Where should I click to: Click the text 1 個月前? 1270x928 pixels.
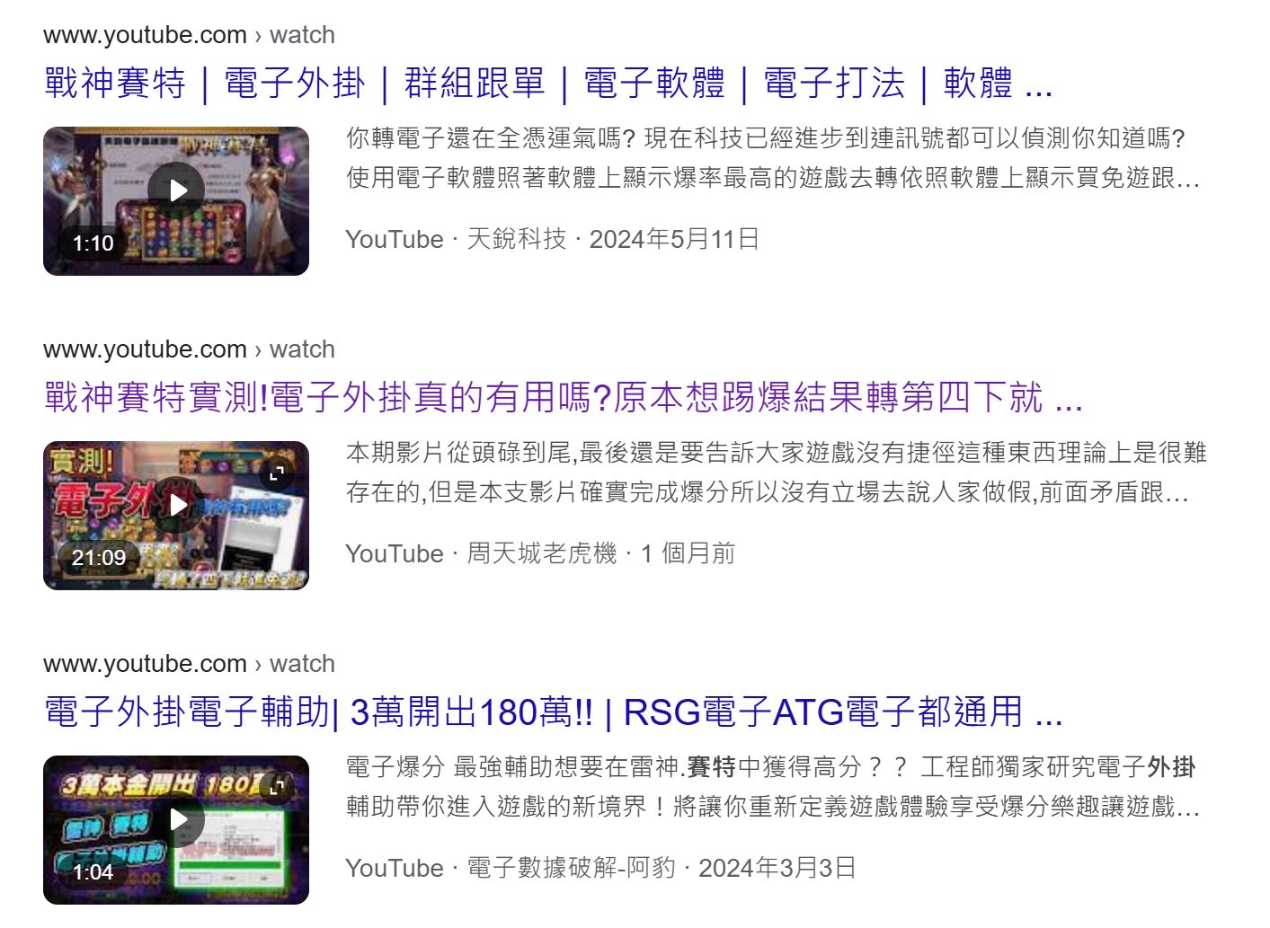pos(688,553)
